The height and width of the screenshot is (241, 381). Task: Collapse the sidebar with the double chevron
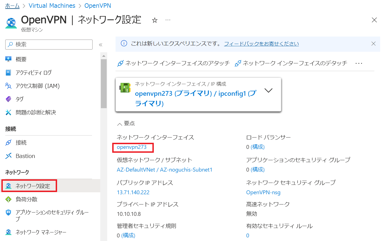[101, 45]
